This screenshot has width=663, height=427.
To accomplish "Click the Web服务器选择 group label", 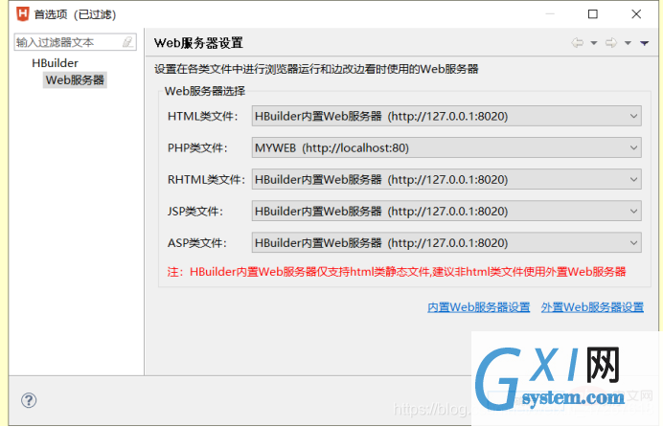I will (x=205, y=91).
